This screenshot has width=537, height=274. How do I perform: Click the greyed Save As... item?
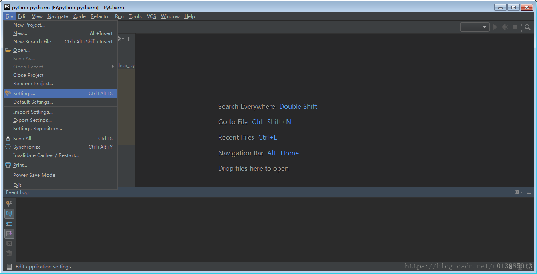(x=60, y=58)
